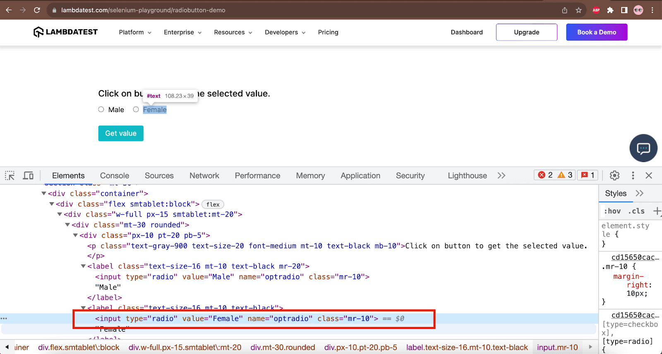
Task: Open the Dashboard link
Action: coord(467,32)
